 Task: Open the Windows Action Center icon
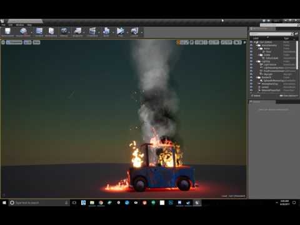point(294,202)
